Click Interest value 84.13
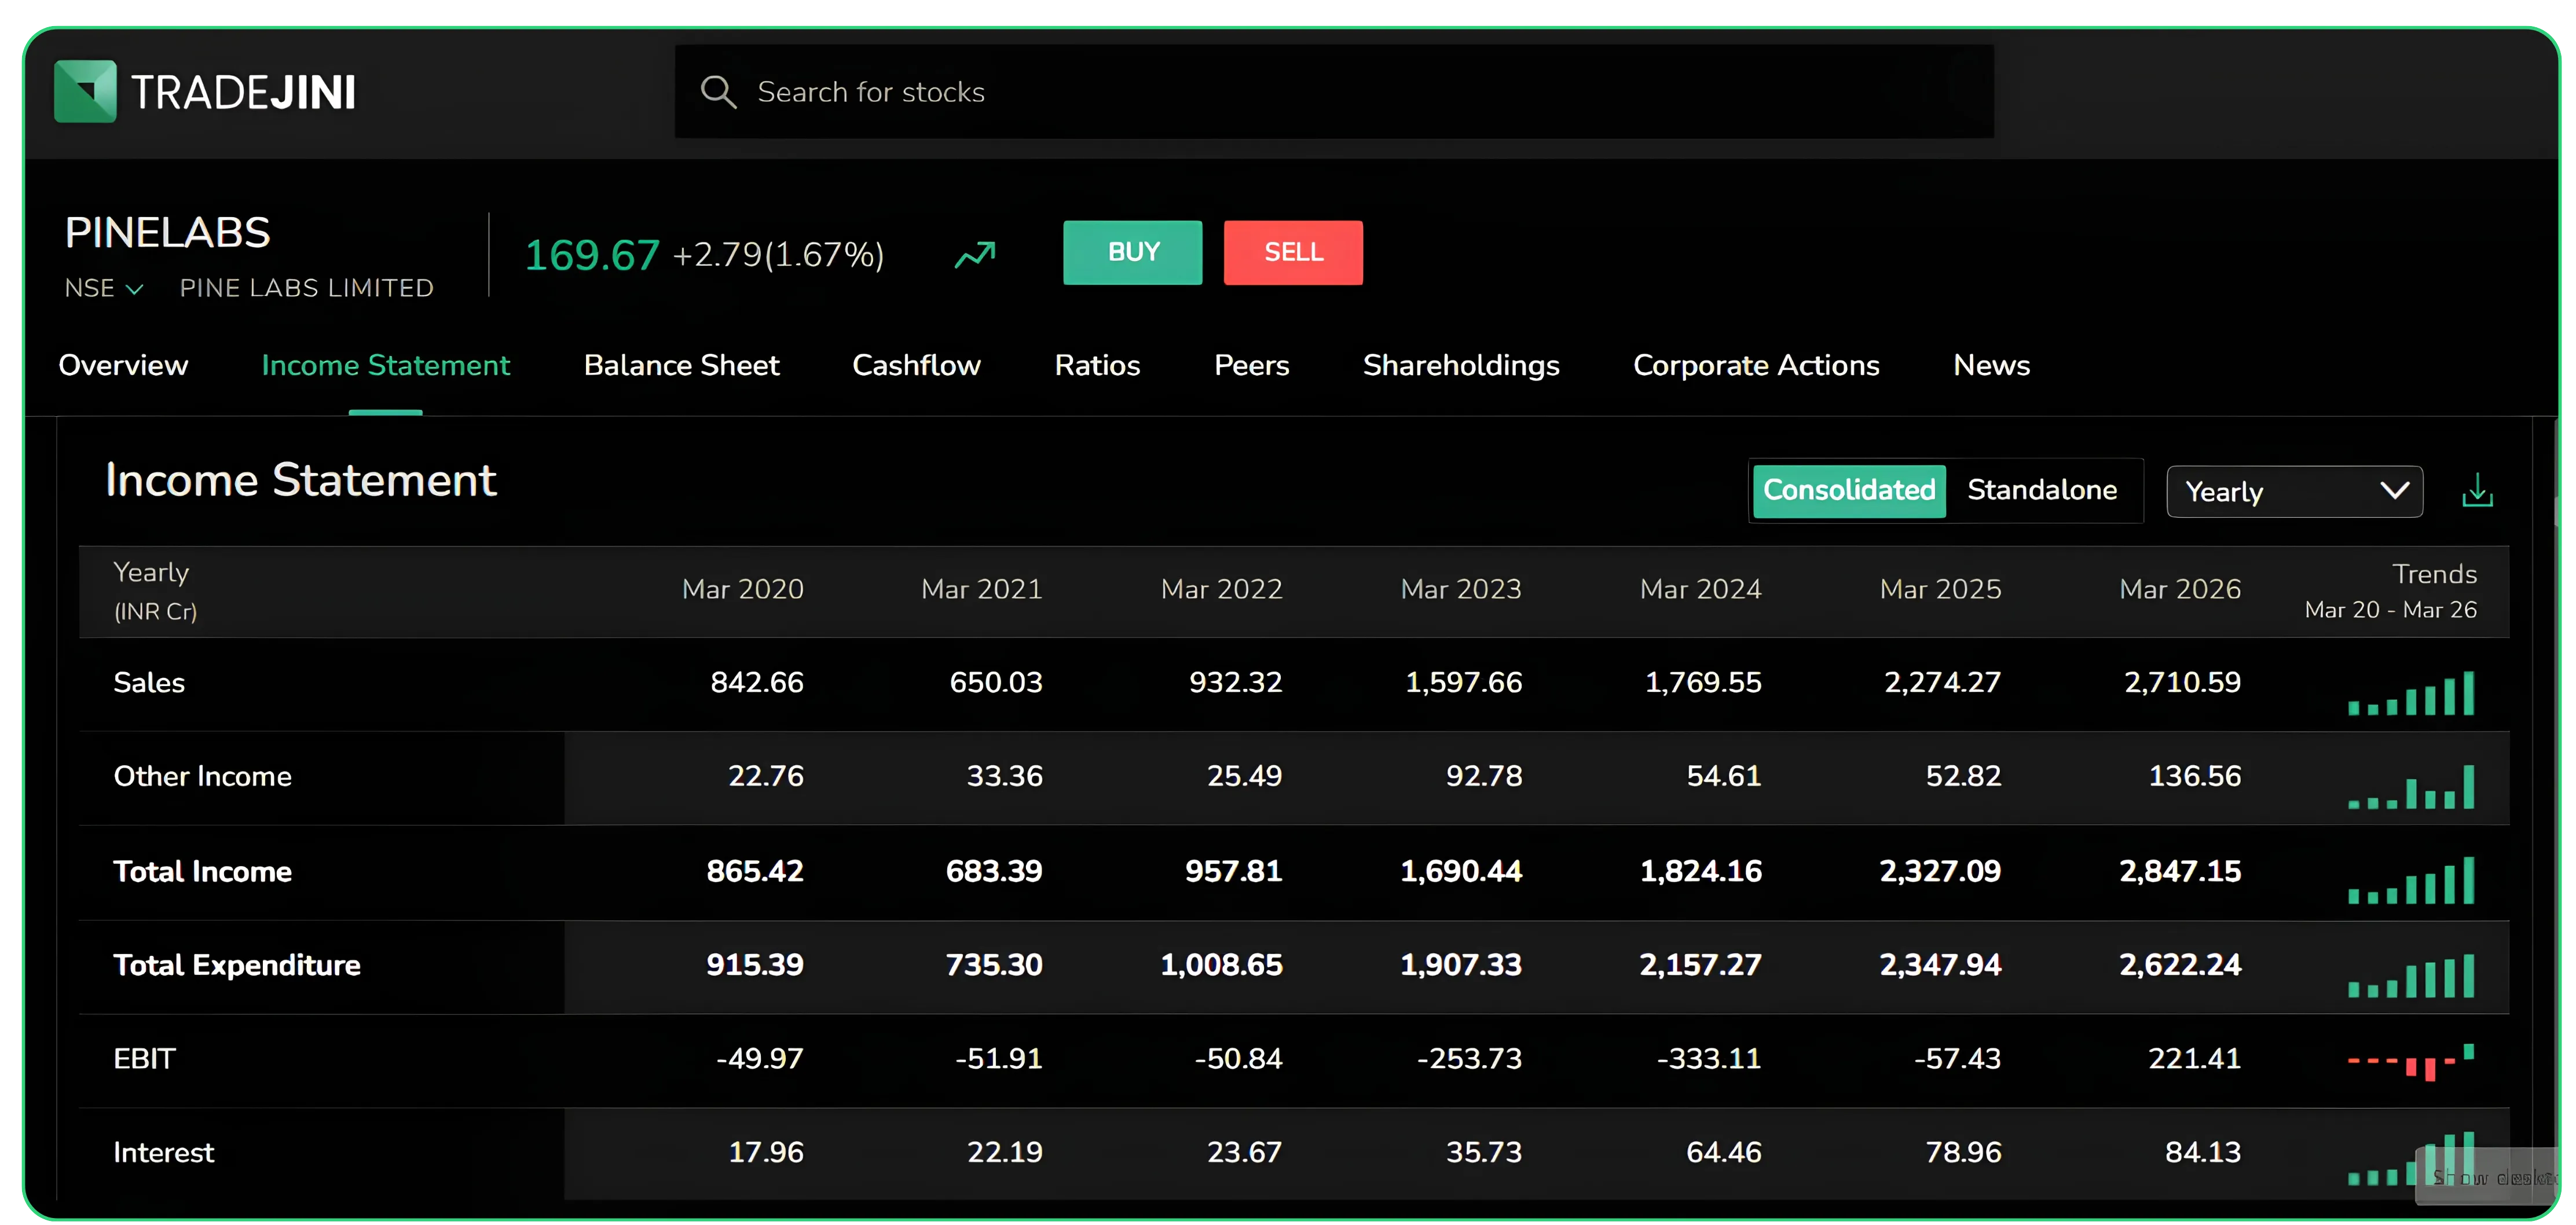Screen dimensions: 2576x1225 (x=2202, y=1152)
